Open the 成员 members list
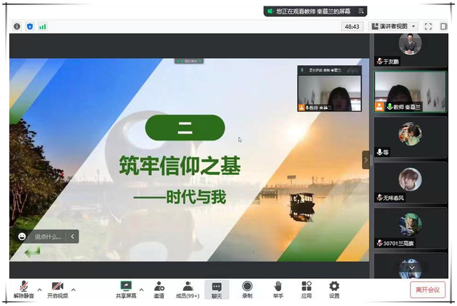This screenshot has height=306, width=457. pos(187,289)
